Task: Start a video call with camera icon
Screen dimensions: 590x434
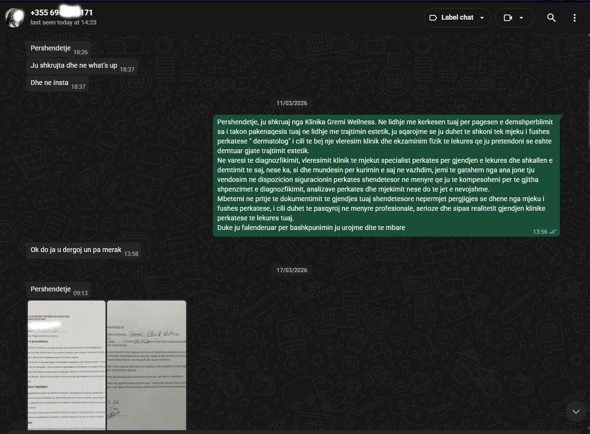Action: [x=508, y=18]
